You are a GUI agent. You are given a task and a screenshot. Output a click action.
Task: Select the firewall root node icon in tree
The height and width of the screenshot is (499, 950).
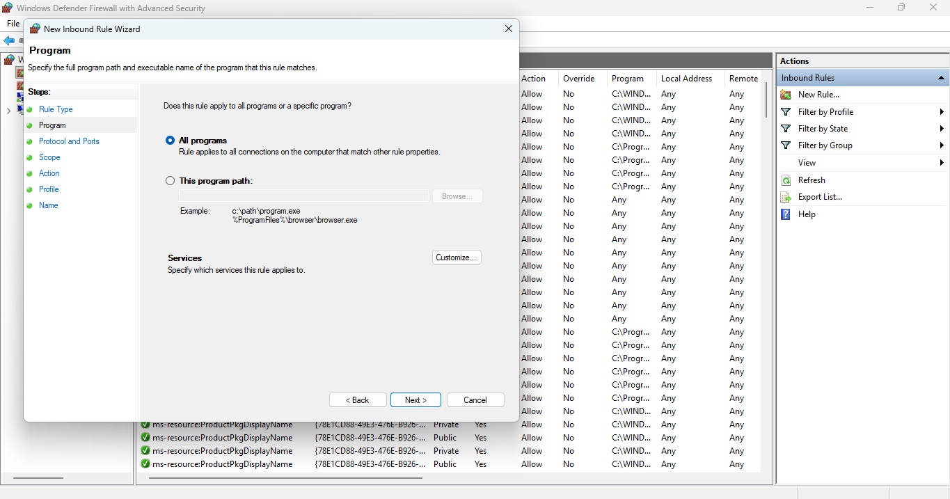pos(9,60)
